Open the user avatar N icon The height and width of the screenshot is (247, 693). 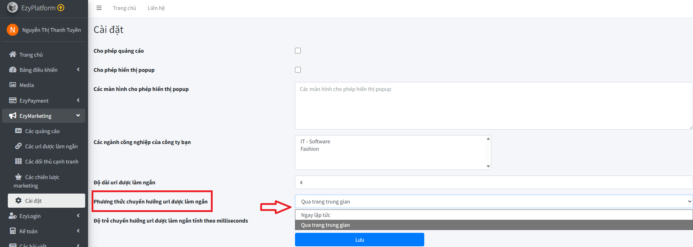[12, 30]
